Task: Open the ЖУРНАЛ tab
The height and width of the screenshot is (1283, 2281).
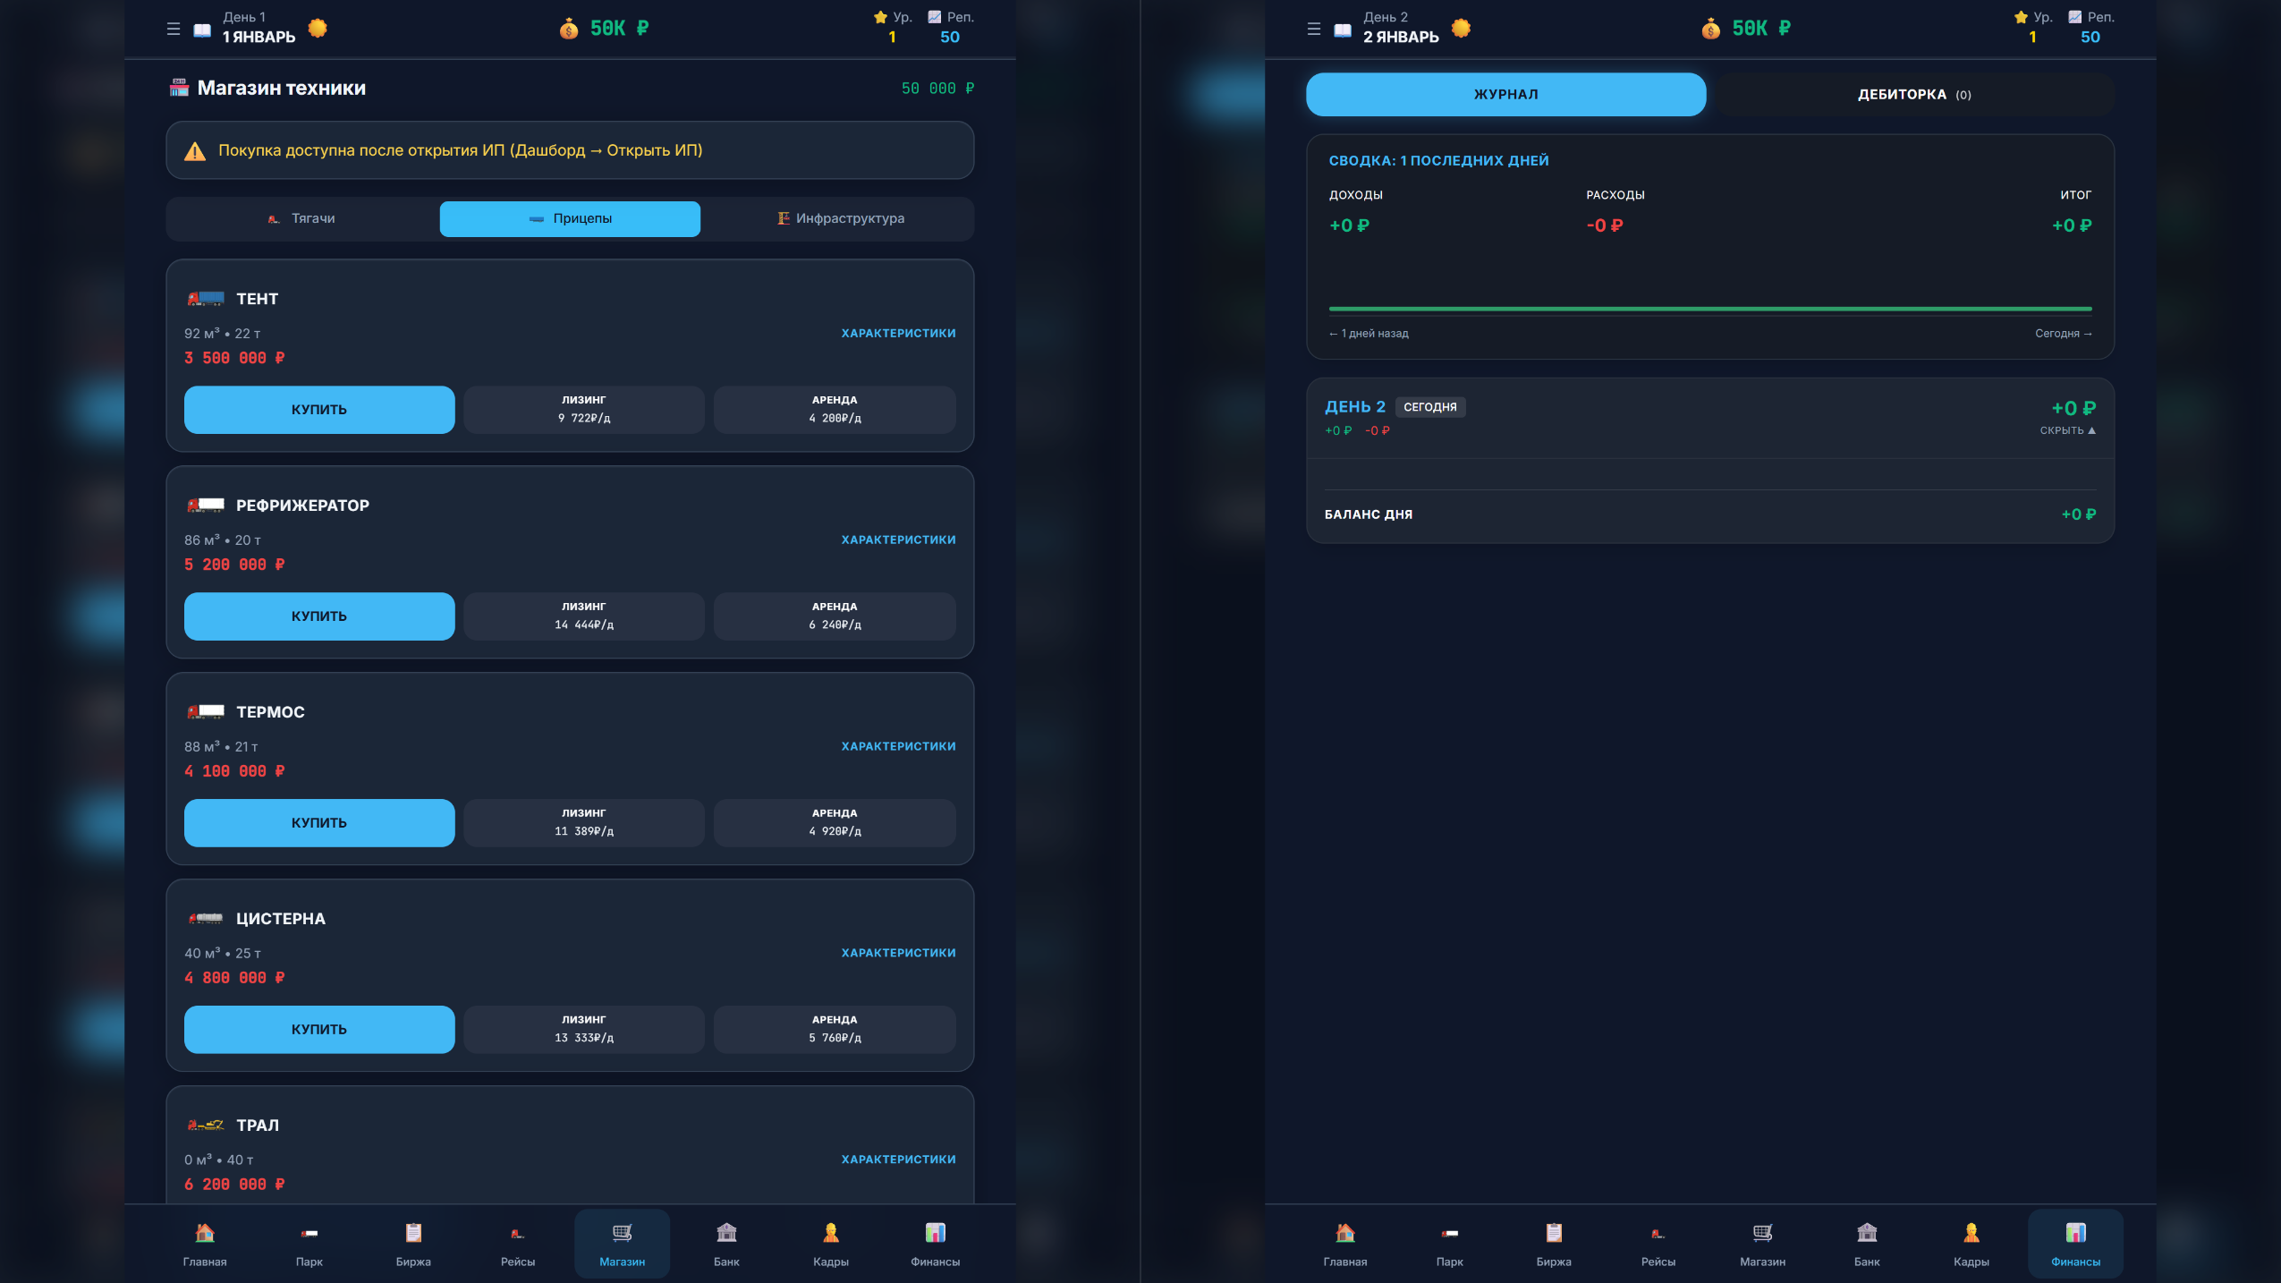Action: click(1505, 93)
